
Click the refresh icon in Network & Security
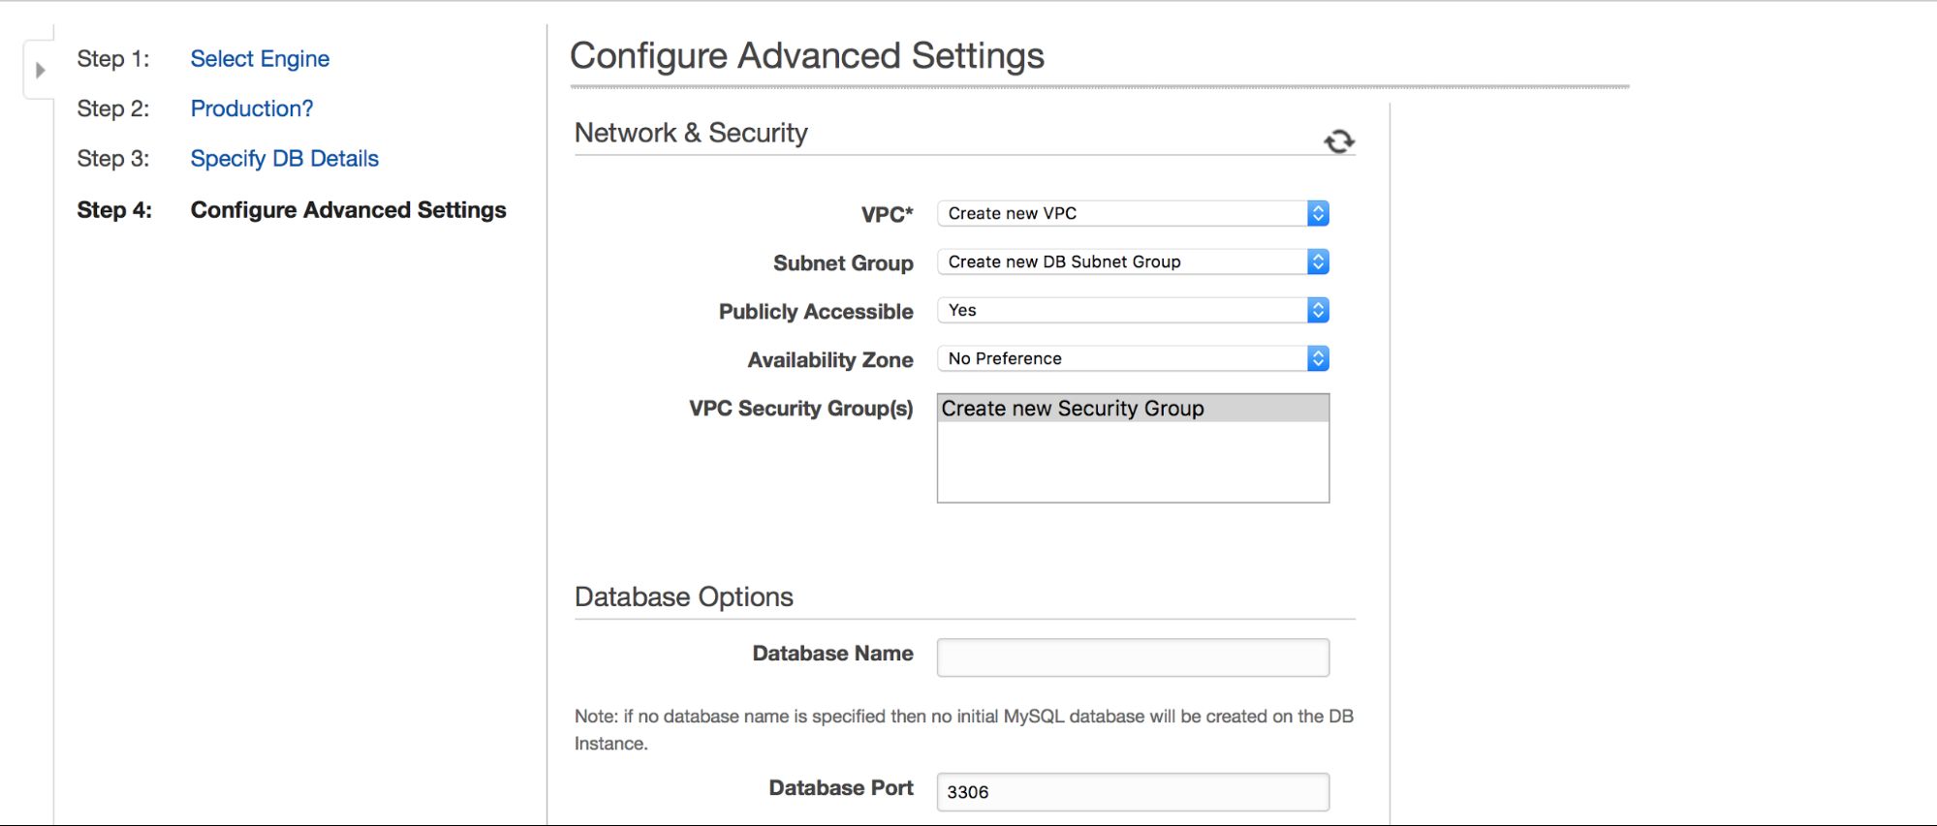(1339, 141)
